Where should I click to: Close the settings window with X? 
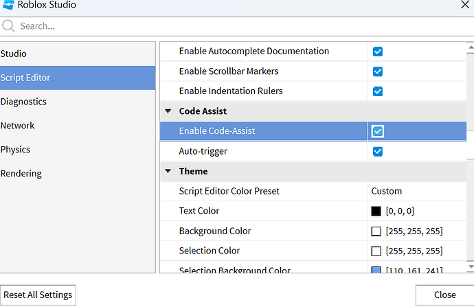465,5
